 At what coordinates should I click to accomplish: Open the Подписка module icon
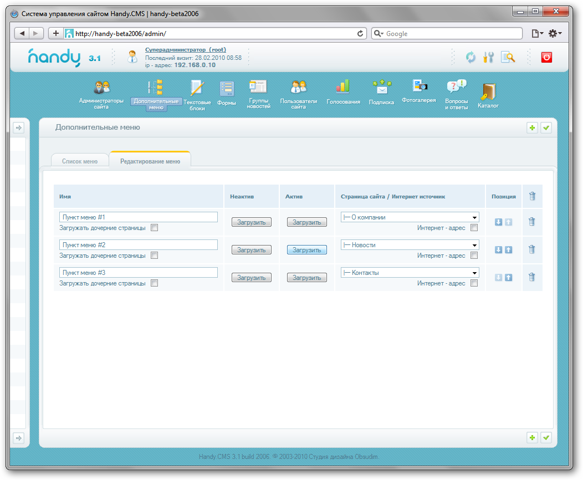pyautogui.click(x=381, y=87)
